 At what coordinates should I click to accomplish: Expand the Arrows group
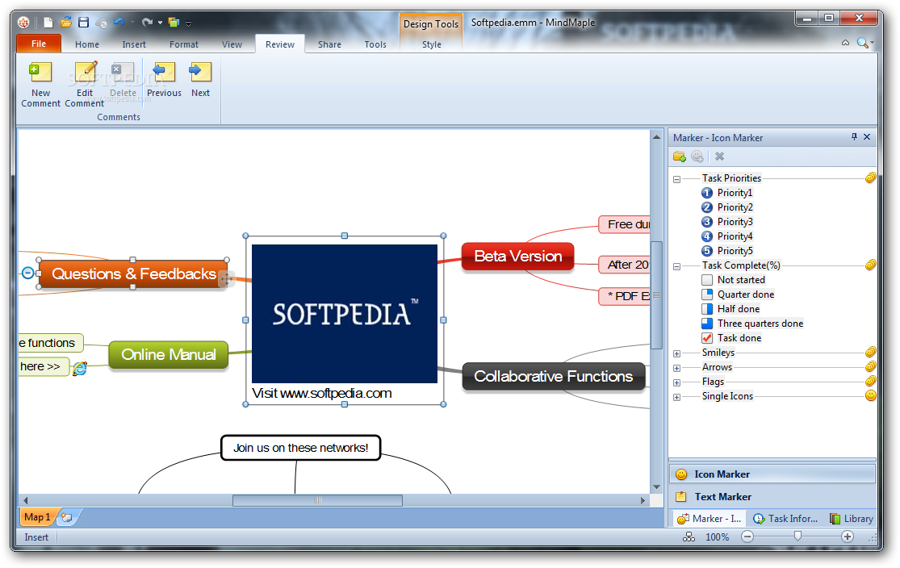click(x=676, y=368)
